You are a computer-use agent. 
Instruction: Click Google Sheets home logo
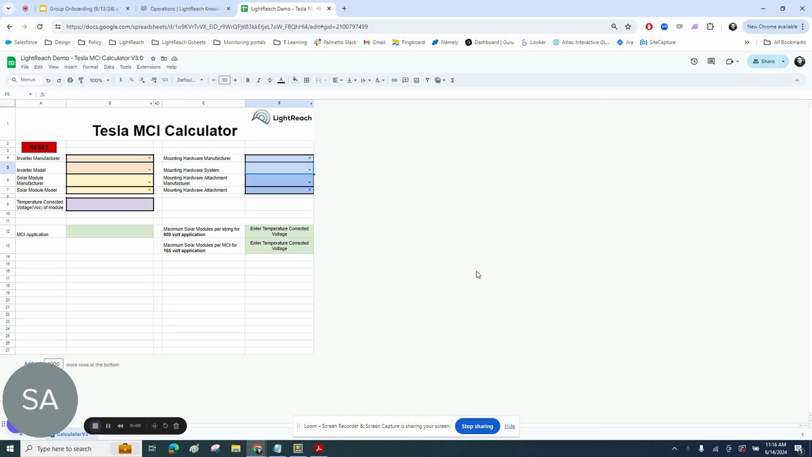click(11, 62)
